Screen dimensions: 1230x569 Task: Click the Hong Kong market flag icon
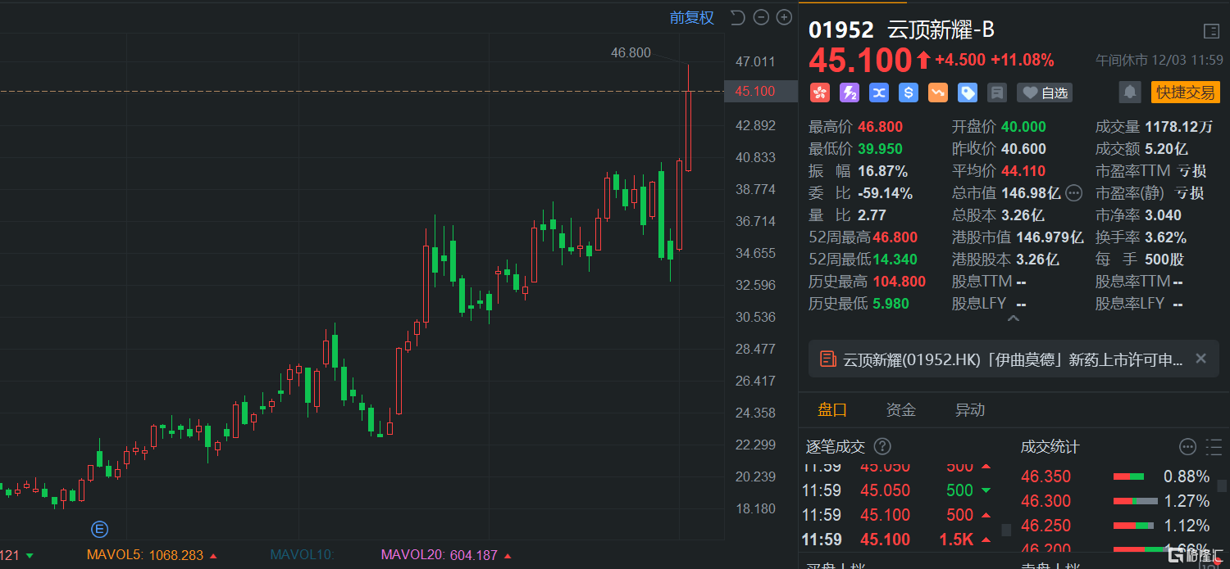(820, 93)
